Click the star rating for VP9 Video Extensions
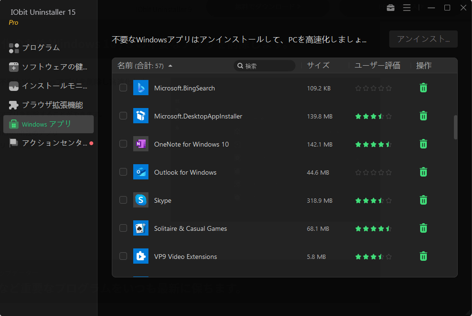 pyautogui.click(x=373, y=257)
